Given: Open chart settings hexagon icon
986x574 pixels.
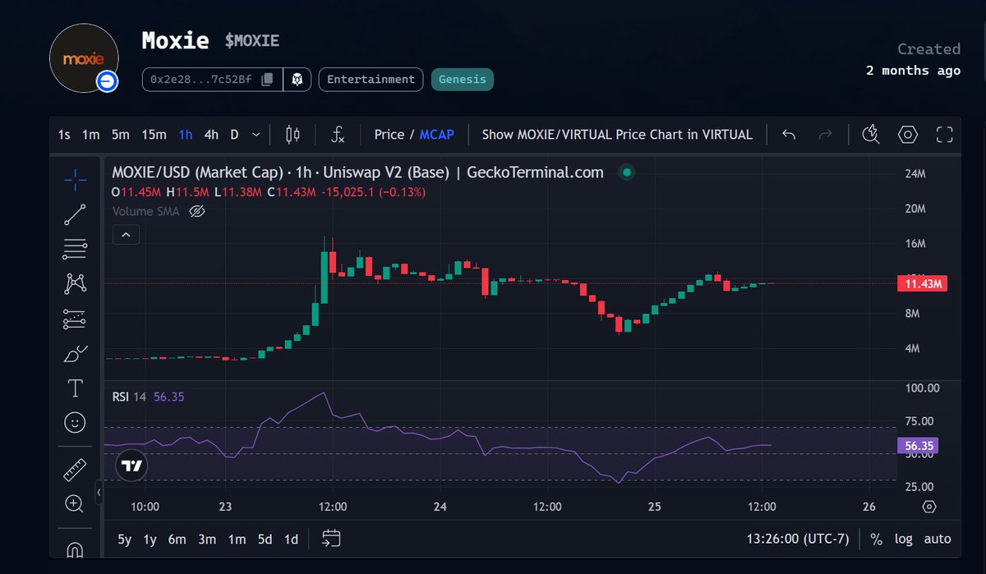Looking at the screenshot, I should coord(908,135).
